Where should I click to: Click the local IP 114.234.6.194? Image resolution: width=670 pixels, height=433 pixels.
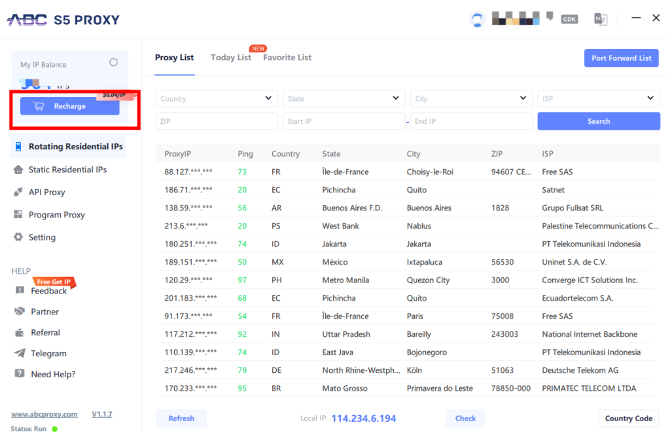(x=364, y=419)
